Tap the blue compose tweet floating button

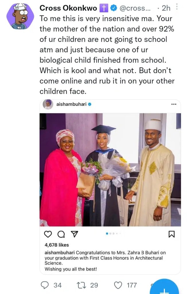pos(164,289)
